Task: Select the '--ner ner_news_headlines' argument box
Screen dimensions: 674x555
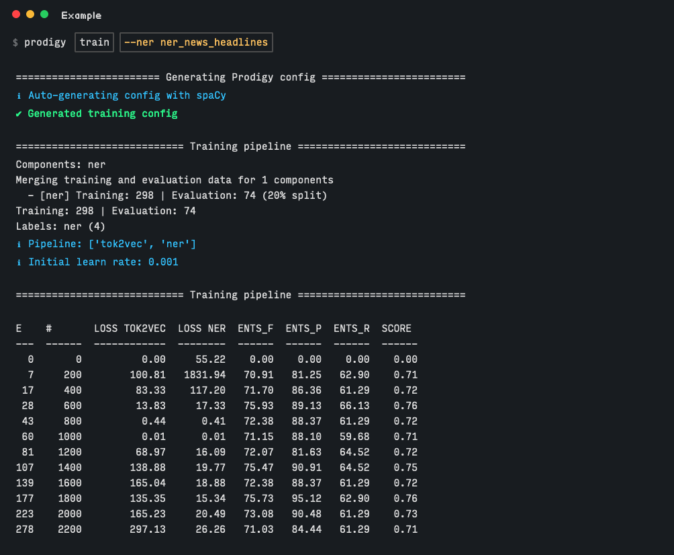Action: point(196,42)
